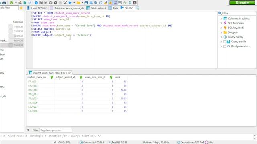Select the Snippets label in helper panel
The width and height of the screenshot is (257, 144).
(233, 32)
